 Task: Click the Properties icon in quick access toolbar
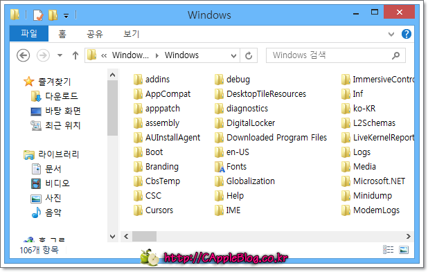[38, 15]
